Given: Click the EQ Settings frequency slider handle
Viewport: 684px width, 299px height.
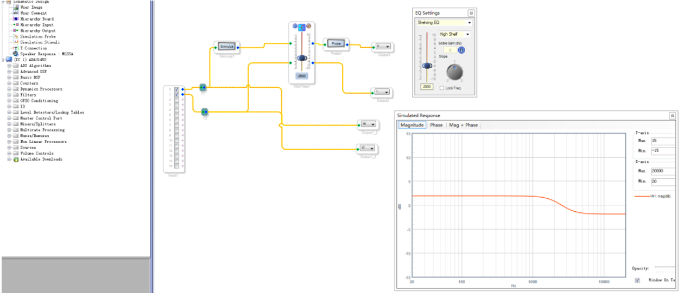Looking at the screenshot, I should coord(427,66).
